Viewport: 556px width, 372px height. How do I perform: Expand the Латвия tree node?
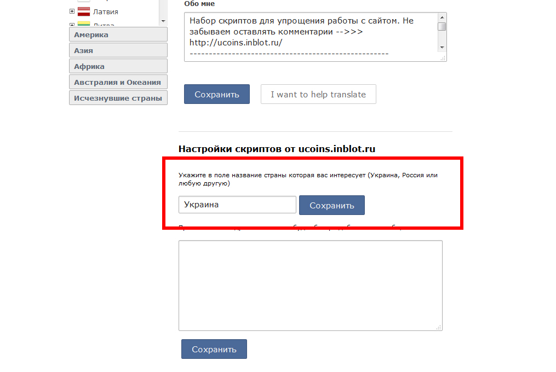(72, 11)
